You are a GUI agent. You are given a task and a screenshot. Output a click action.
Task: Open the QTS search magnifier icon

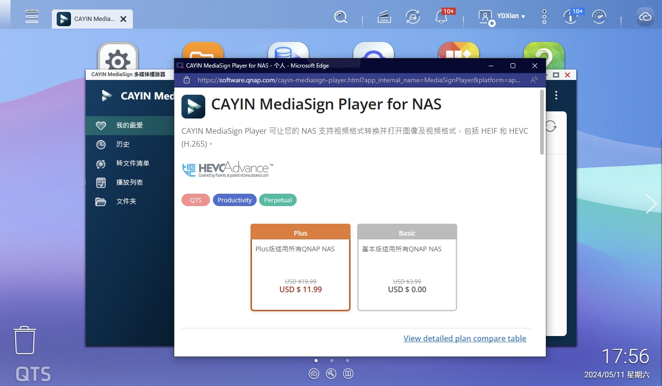click(x=341, y=17)
